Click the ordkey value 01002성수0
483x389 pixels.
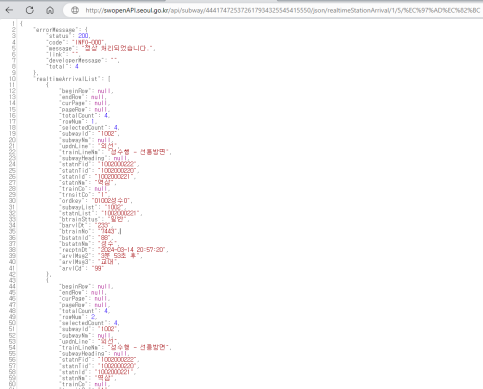110,201
